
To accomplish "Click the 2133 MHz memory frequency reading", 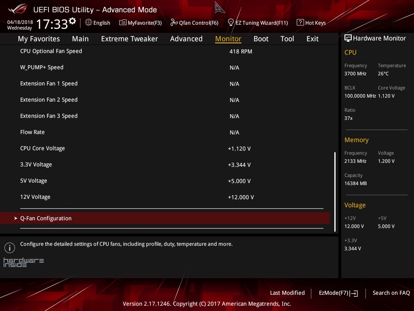I will point(355,161).
